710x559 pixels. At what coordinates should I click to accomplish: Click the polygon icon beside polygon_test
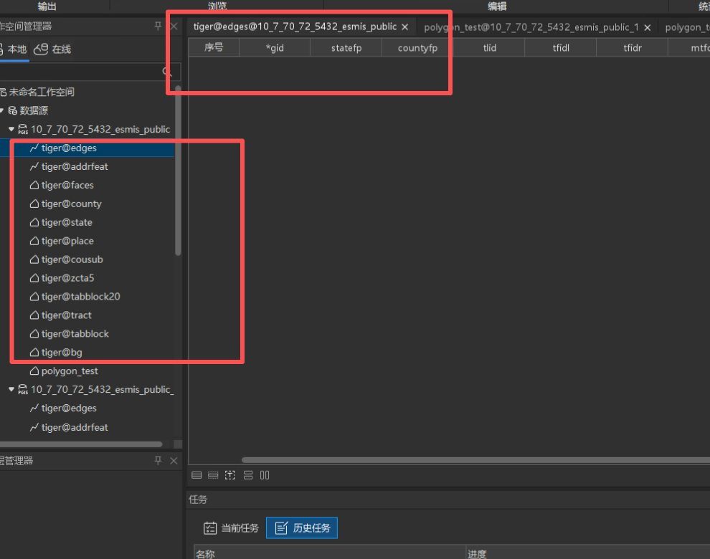pyautogui.click(x=34, y=371)
